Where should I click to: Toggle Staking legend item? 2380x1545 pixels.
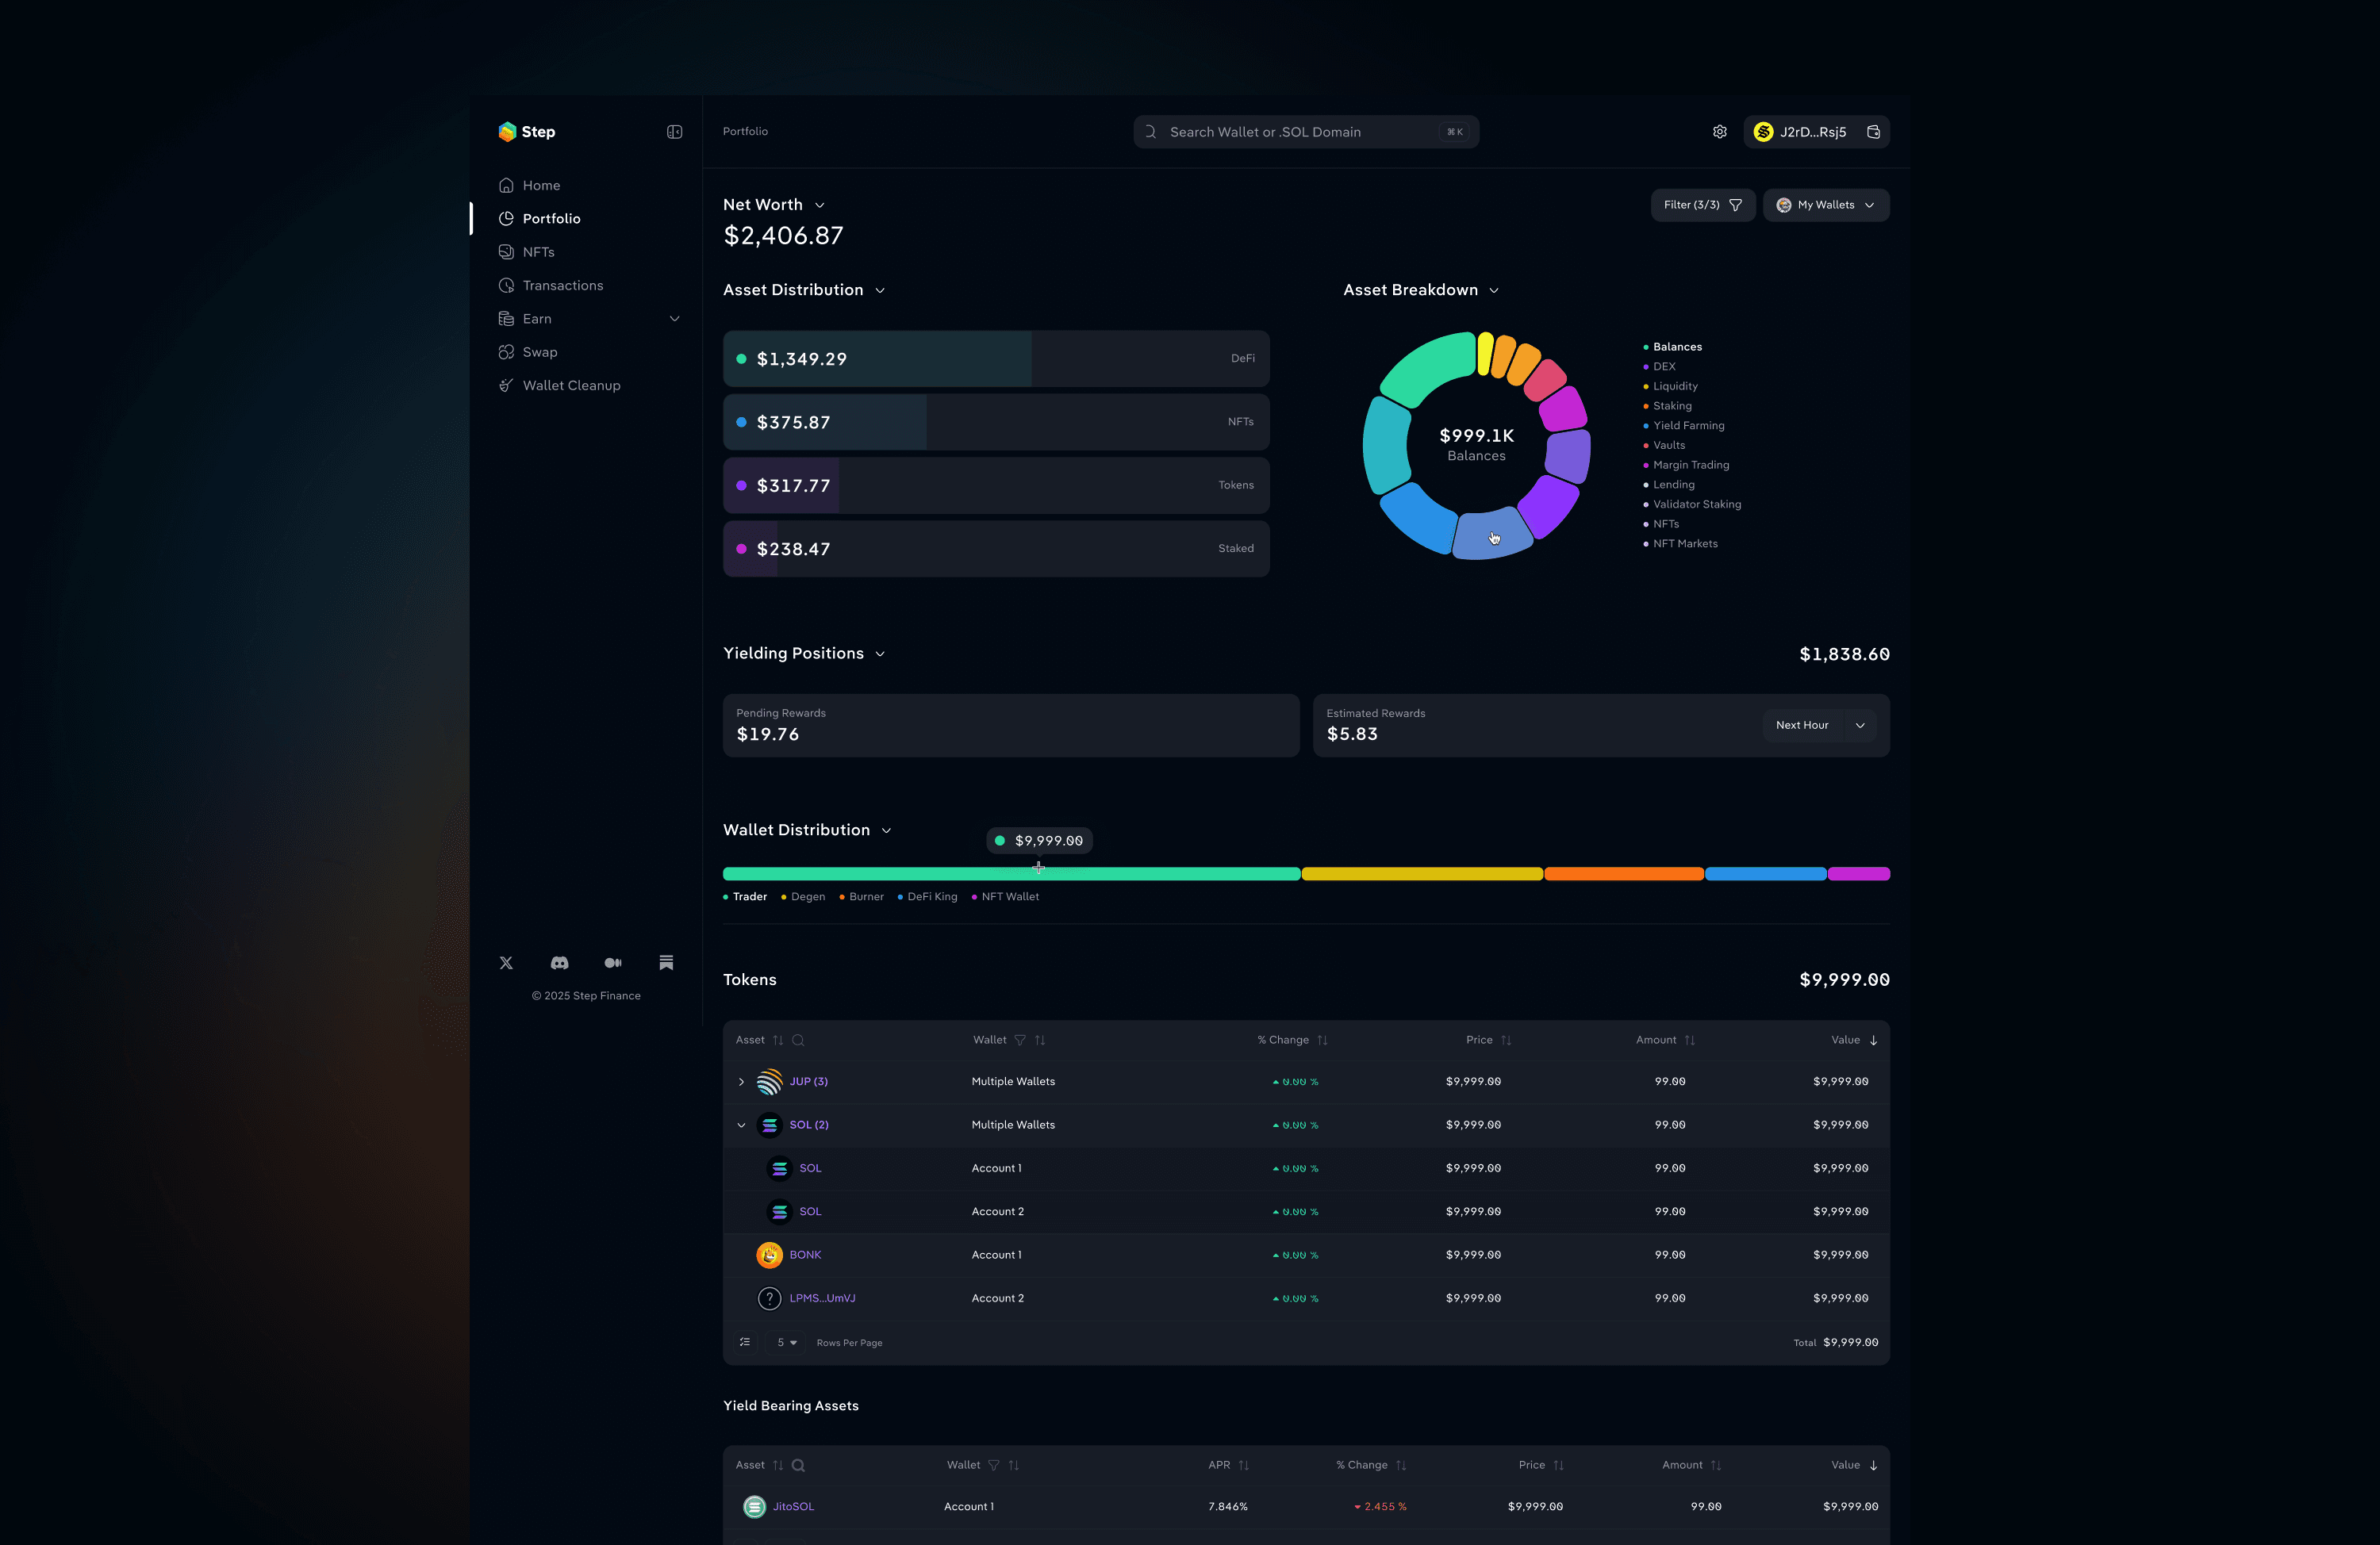(x=1668, y=406)
